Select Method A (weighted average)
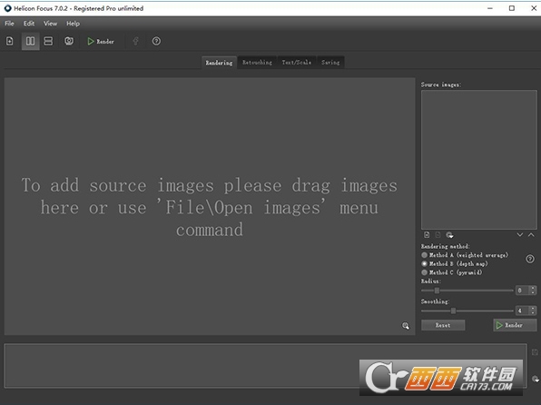The height and width of the screenshot is (405, 541). tap(465, 255)
